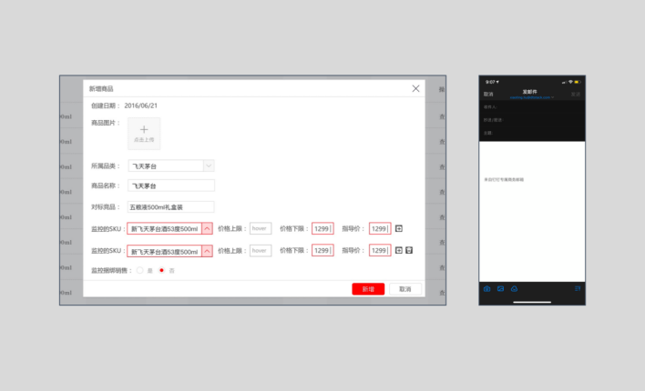The height and width of the screenshot is (391, 645).
Task: Click the second 监控的SKU select box text
Action: 165,251
